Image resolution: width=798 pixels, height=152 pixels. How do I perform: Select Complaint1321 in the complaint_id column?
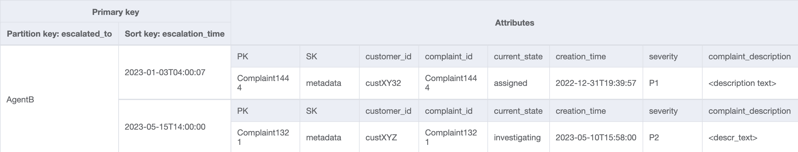click(451, 137)
